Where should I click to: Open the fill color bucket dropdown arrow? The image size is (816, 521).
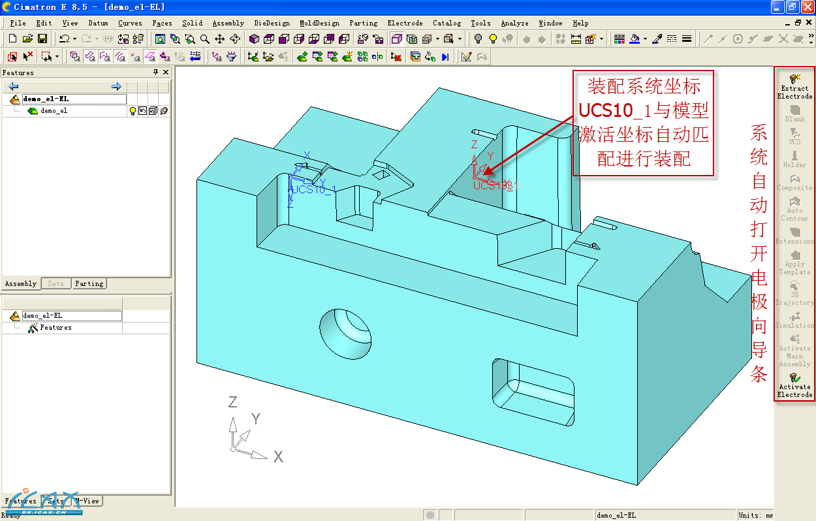pos(645,39)
